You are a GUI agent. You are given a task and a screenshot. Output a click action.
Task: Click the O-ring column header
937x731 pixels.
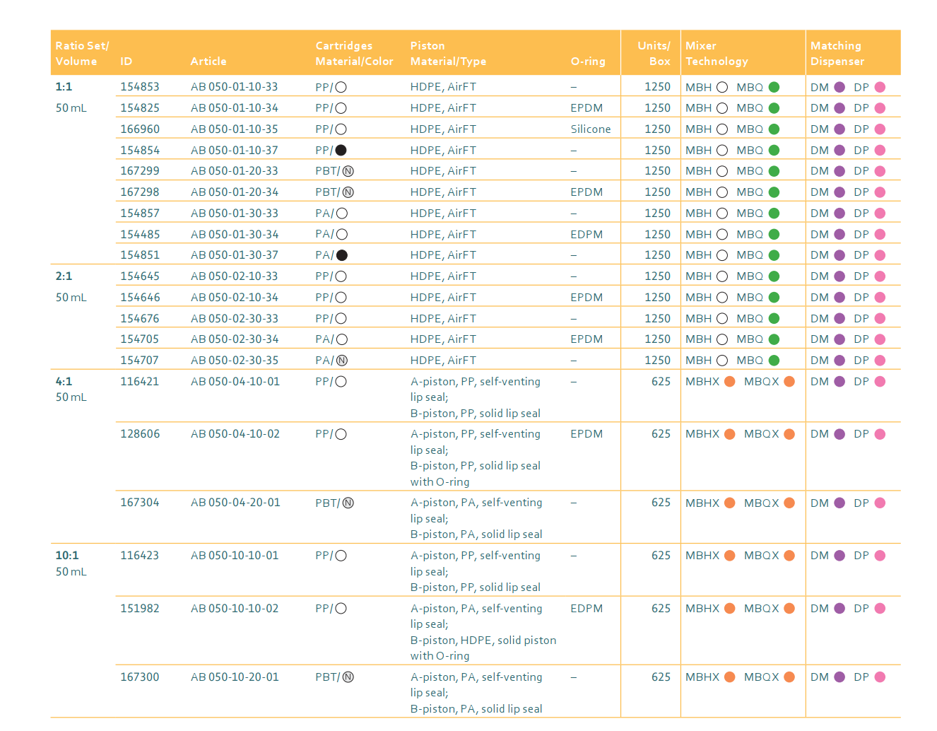point(588,62)
